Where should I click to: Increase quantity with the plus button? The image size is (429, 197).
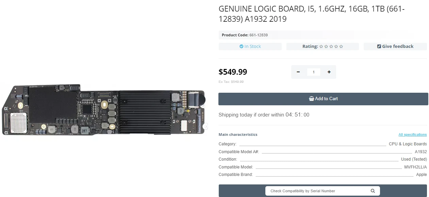pos(329,72)
